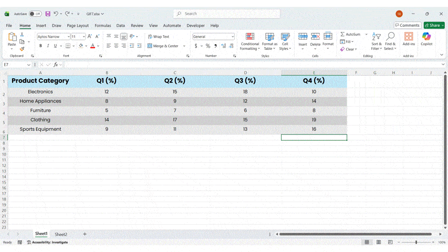Click in the Search box
The height and width of the screenshot is (252, 448).
pyautogui.click(x=226, y=14)
